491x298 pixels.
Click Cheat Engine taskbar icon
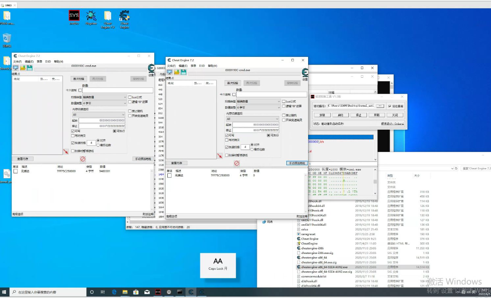click(191, 292)
